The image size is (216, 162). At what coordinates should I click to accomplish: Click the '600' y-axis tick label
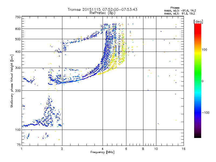[x=18, y=29]
